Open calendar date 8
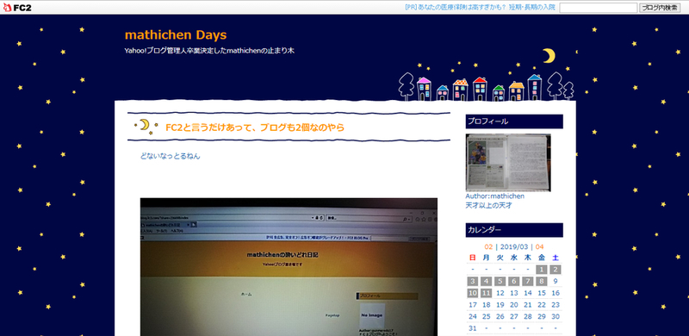 tap(542, 281)
